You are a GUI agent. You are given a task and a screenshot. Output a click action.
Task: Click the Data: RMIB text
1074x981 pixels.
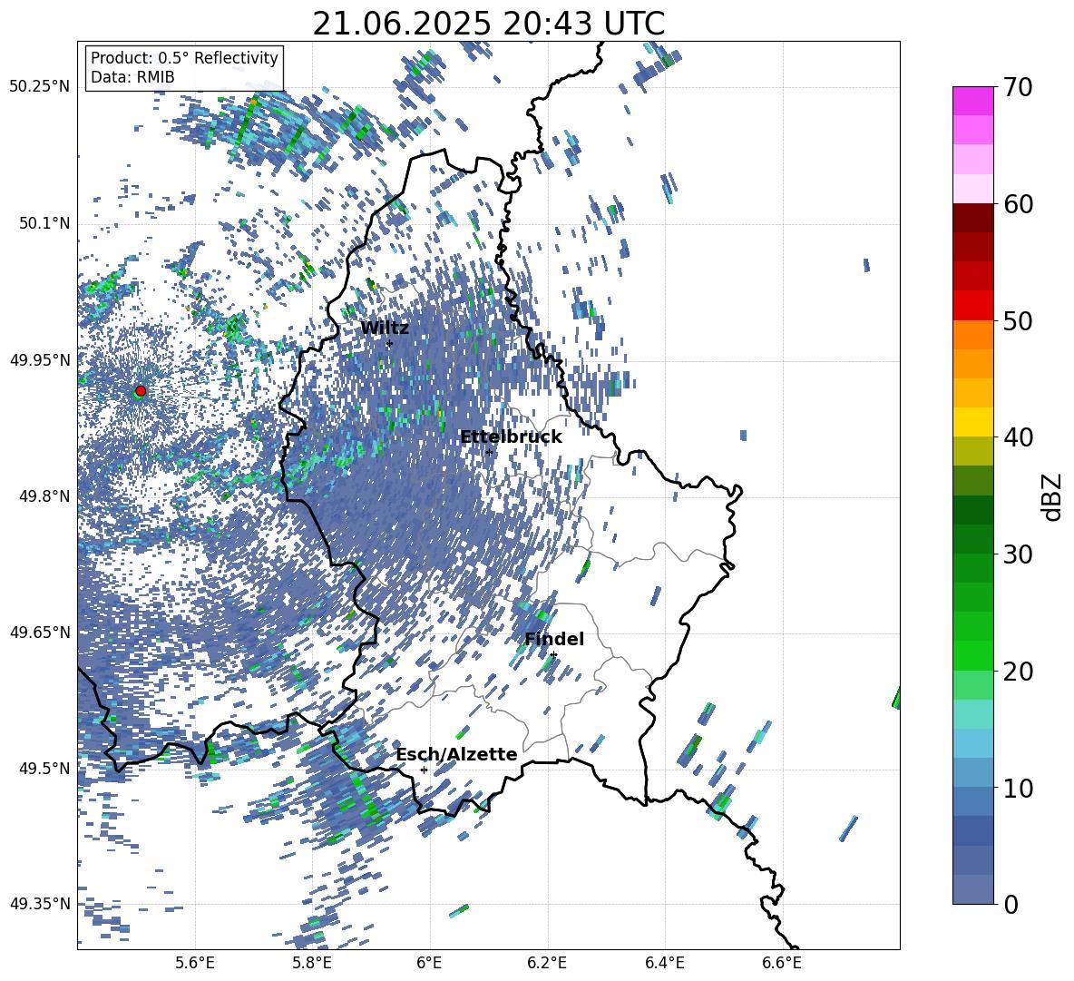pos(132,77)
